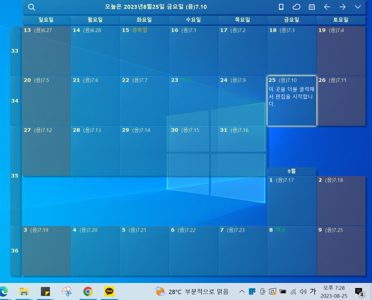Select August 28 day cell

(95, 150)
